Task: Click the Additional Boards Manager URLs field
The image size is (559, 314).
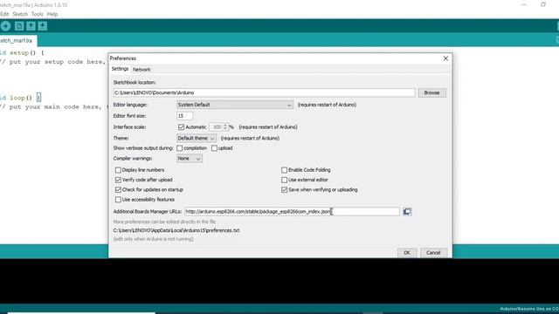Action: [292, 211]
